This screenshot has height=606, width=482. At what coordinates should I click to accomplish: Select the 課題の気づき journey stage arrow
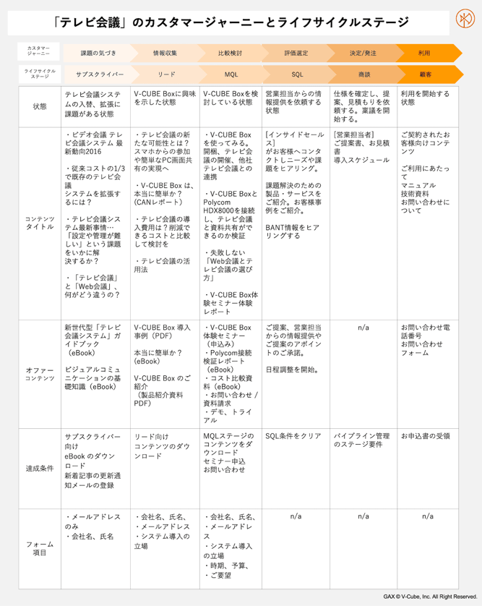coord(99,53)
